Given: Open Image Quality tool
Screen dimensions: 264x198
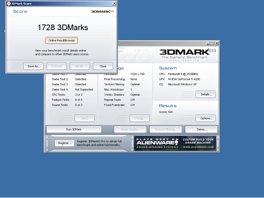Looking at the screenshot, I should [x=130, y=129].
